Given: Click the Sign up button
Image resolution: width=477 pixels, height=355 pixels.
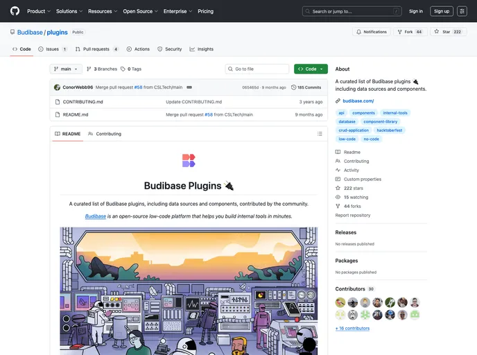Looking at the screenshot, I should [442, 11].
